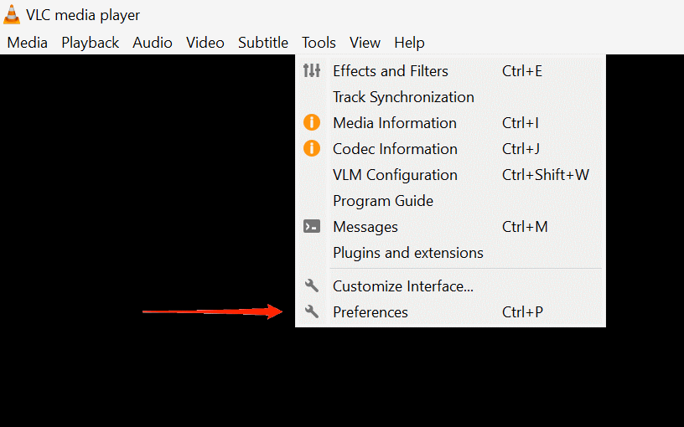Open the Help menu
This screenshot has width=684, height=427.
pyautogui.click(x=409, y=43)
